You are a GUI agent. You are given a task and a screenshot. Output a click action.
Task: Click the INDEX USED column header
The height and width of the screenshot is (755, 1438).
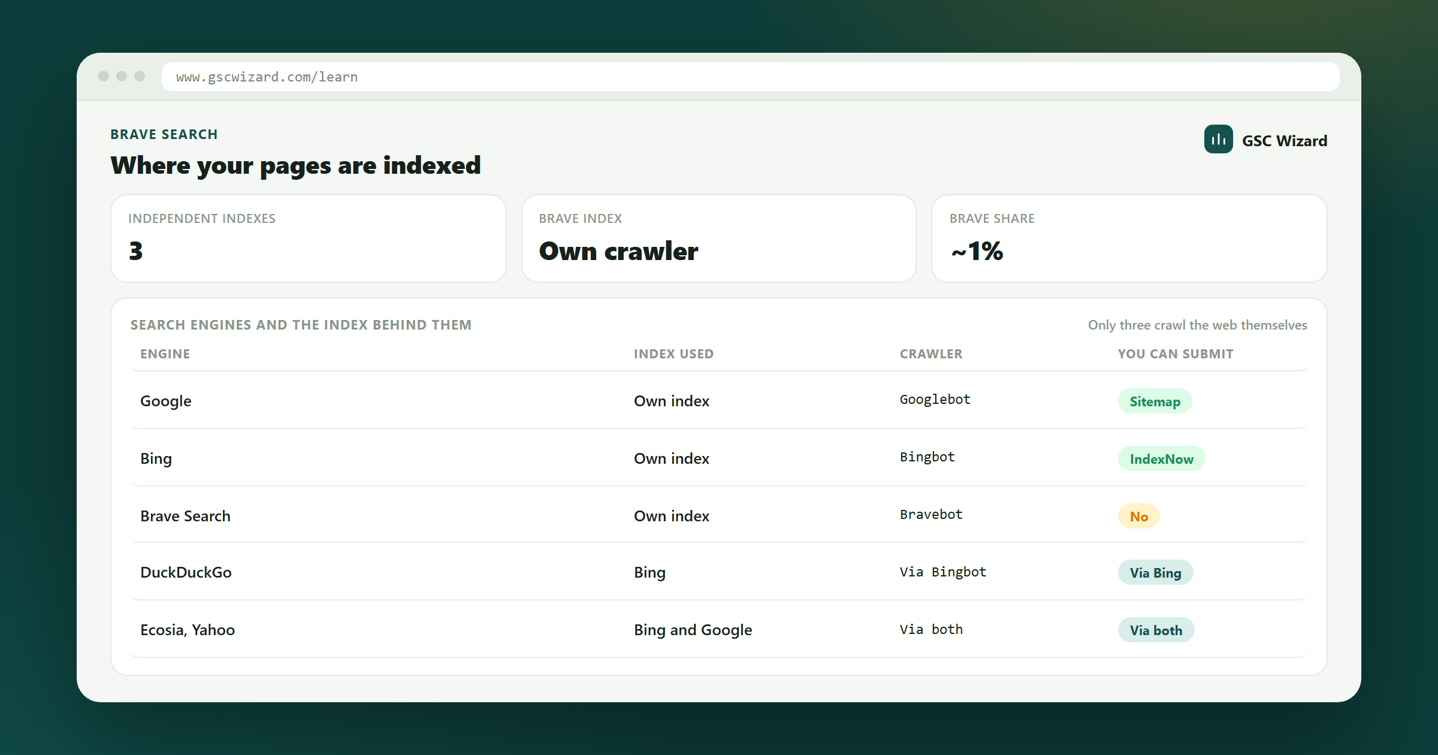673,354
